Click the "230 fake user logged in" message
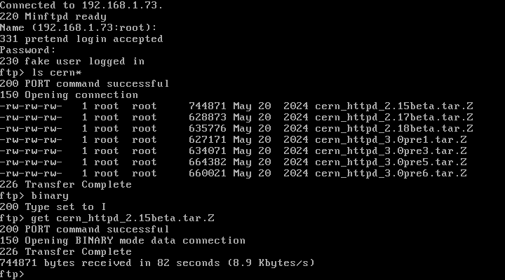 point(72,61)
